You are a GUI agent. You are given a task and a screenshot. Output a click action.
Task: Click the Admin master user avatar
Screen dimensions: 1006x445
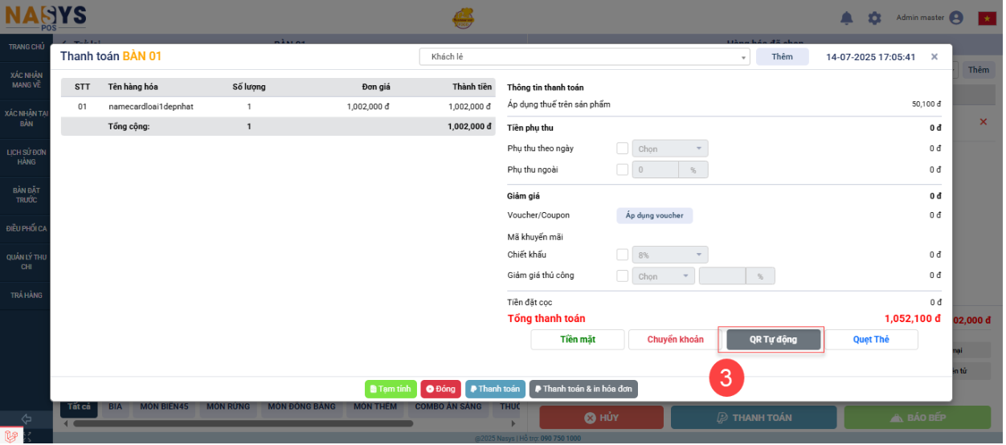click(955, 18)
